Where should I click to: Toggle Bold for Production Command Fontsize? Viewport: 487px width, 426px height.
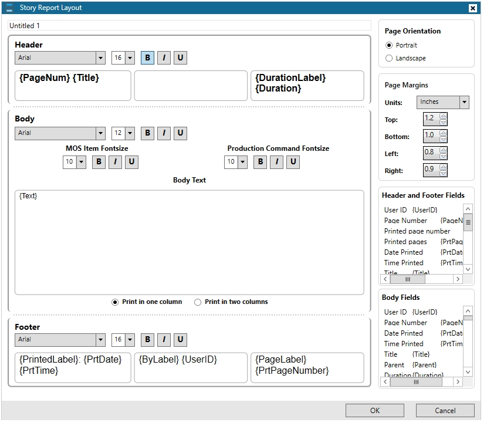(261, 162)
